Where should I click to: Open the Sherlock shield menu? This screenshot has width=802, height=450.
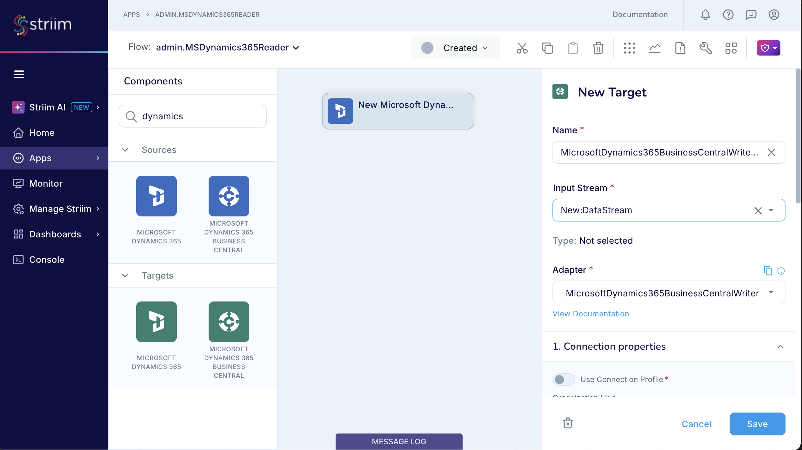click(768, 48)
